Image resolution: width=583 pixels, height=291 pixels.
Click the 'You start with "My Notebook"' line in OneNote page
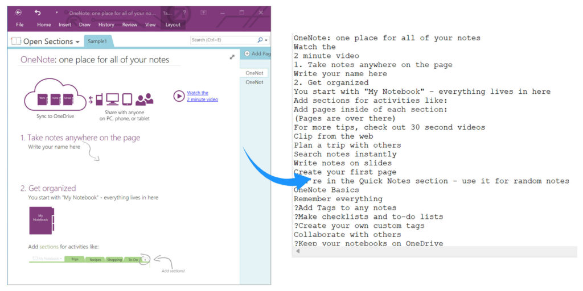[93, 198]
